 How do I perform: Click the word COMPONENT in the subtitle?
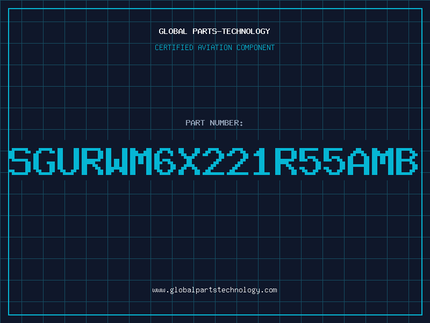pos(256,47)
